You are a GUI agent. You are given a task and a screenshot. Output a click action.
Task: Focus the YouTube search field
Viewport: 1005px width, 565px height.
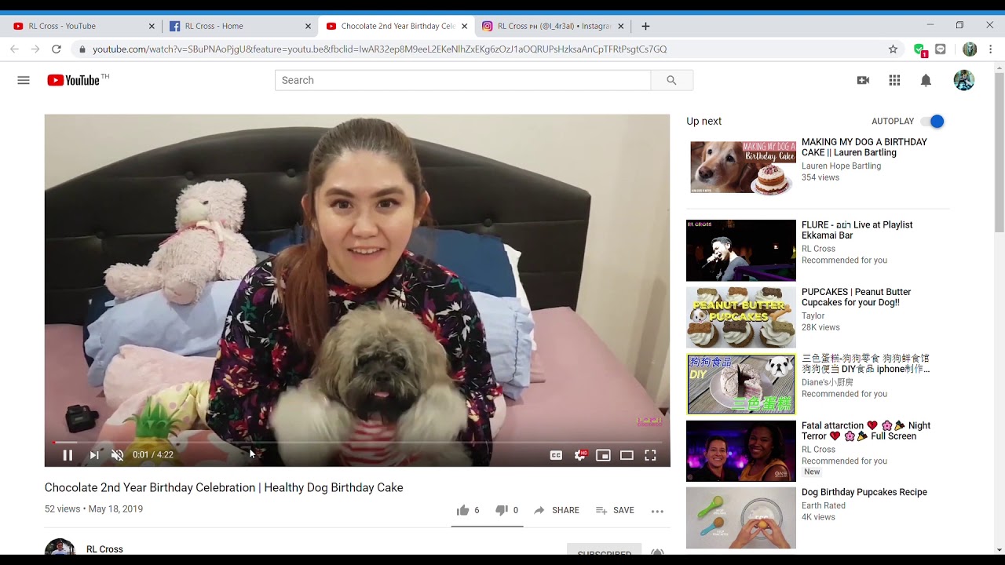tap(462, 80)
